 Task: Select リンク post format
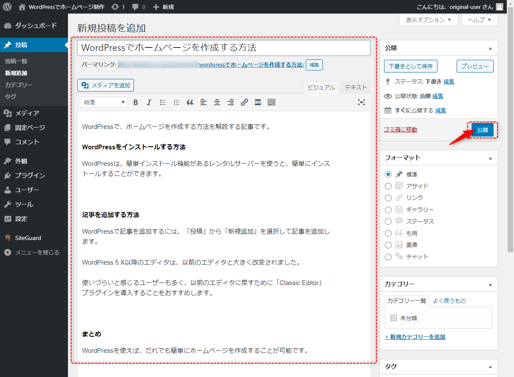[388, 198]
